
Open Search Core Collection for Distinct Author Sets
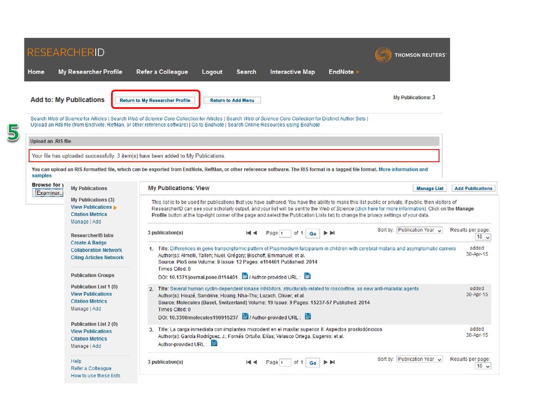coord(296,119)
